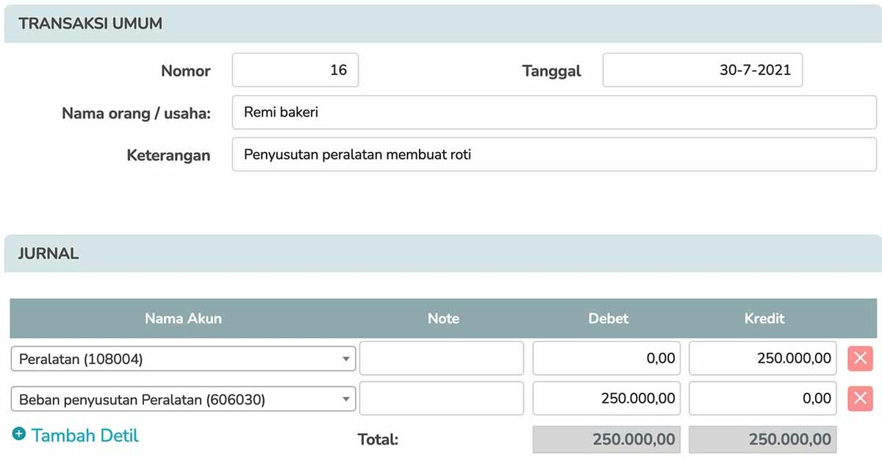Click the Nama Akun column header

point(183,318)
